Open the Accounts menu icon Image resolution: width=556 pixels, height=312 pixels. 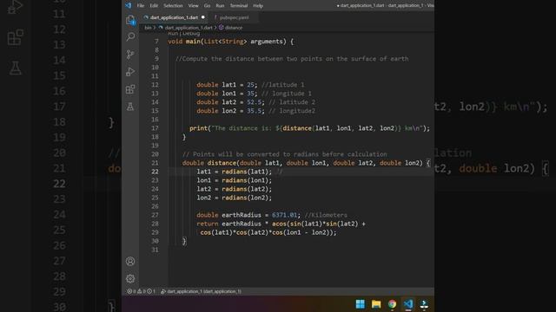pos(130,262)
